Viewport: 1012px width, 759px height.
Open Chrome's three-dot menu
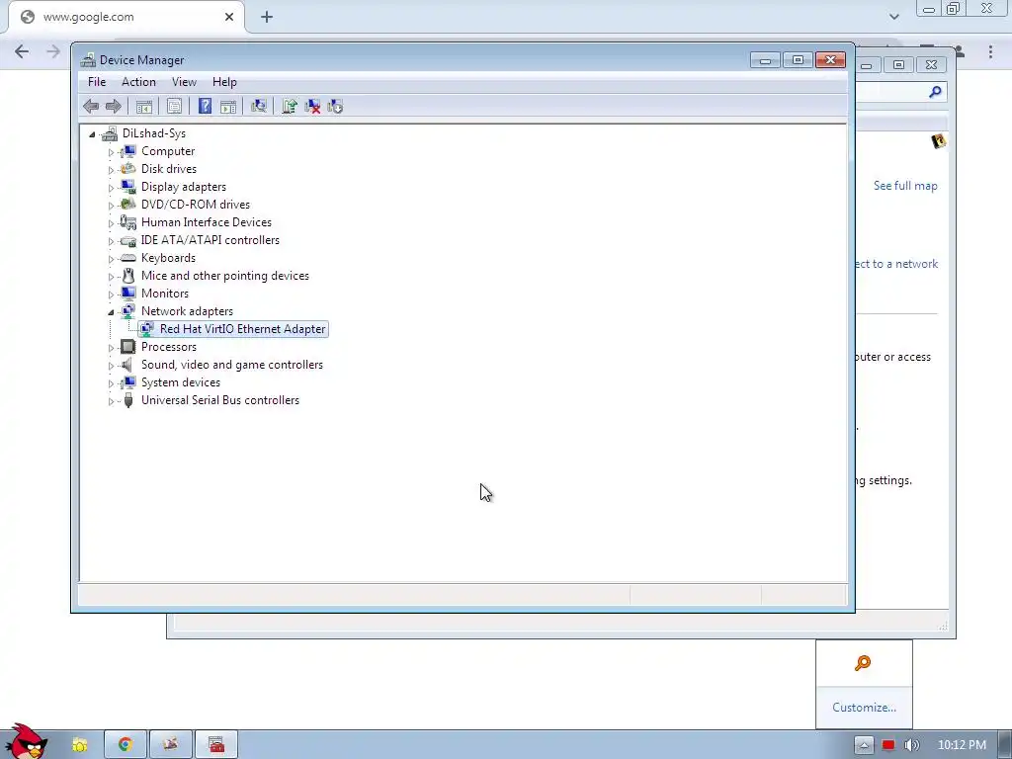tap(990, 51)
